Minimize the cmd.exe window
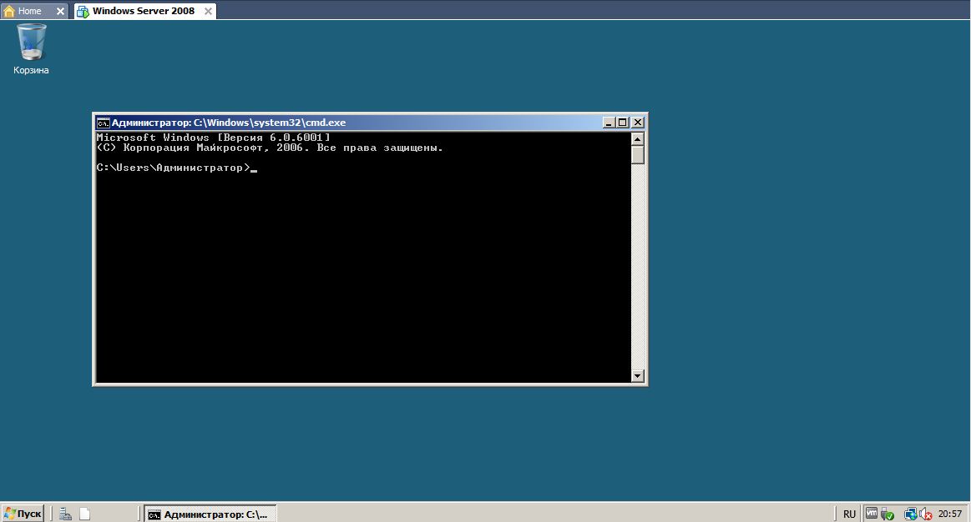This screenshot has width=971, height=522. [608, 123]
